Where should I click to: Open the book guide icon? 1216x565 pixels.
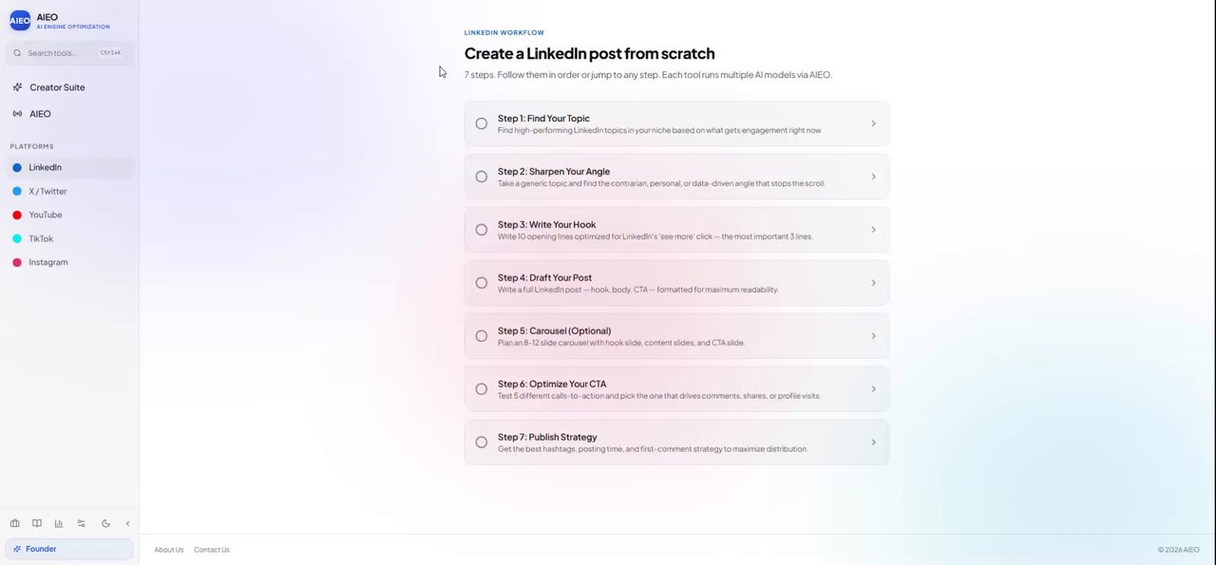(37, 523)
